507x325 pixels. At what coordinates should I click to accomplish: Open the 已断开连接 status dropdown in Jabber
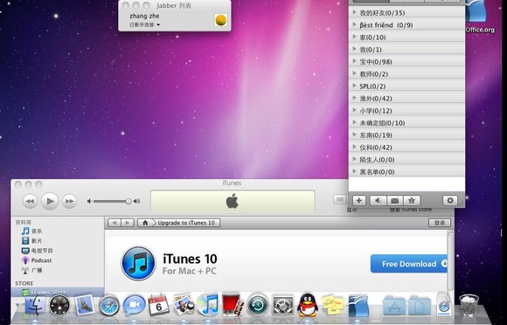point(145,24)
